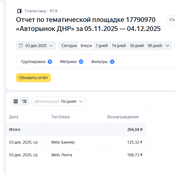The image size is (175, 174).
Task: Sort by the Вознаграждение column header
Action: click(123, 117)
